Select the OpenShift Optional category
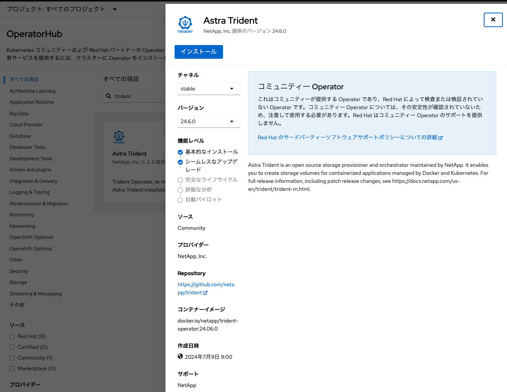This screenshot has height=392, width=507. click(31, 237)
